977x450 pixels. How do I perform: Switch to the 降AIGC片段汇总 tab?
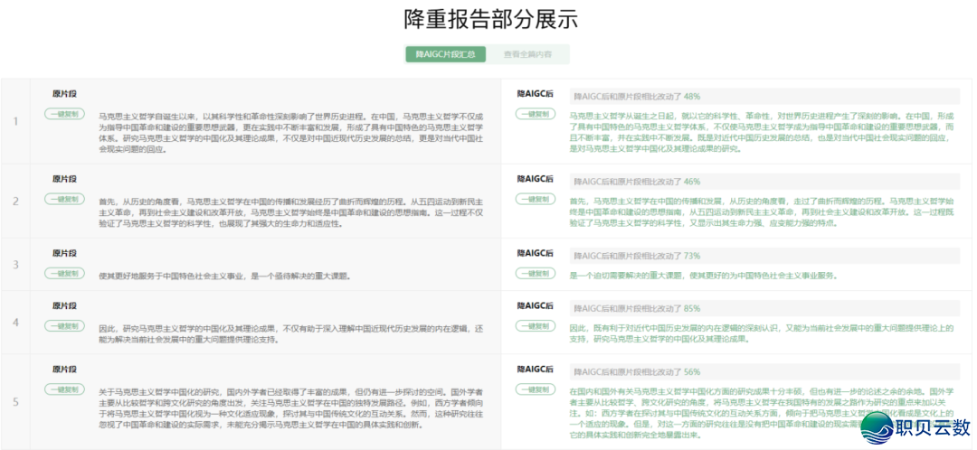pyautogui.click(x=446, y=54)
